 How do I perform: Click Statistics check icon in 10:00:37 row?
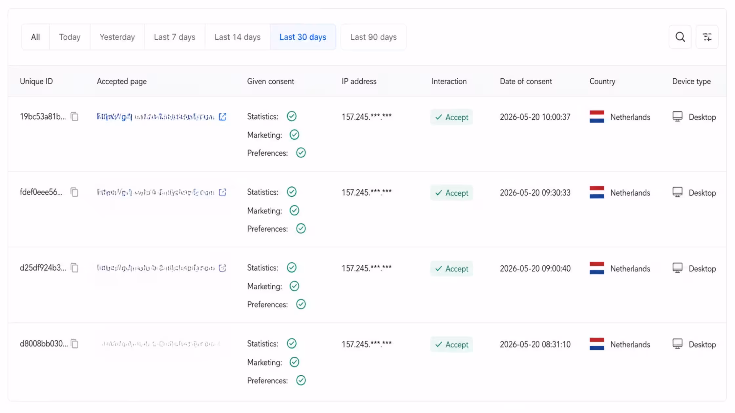tap(291, 116)
